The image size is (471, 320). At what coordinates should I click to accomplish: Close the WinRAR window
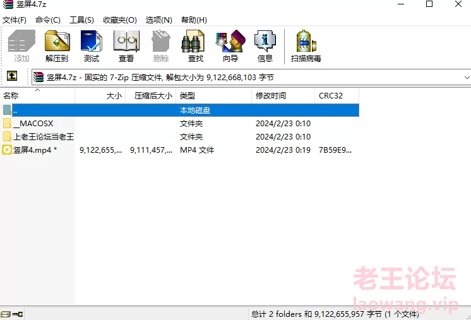(x=458, y=4)
